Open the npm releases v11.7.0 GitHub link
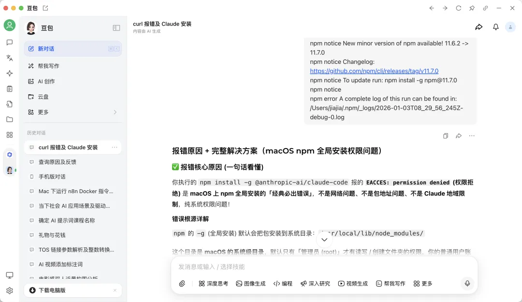This screenshot has height=302, width=522. pos(374,71)
